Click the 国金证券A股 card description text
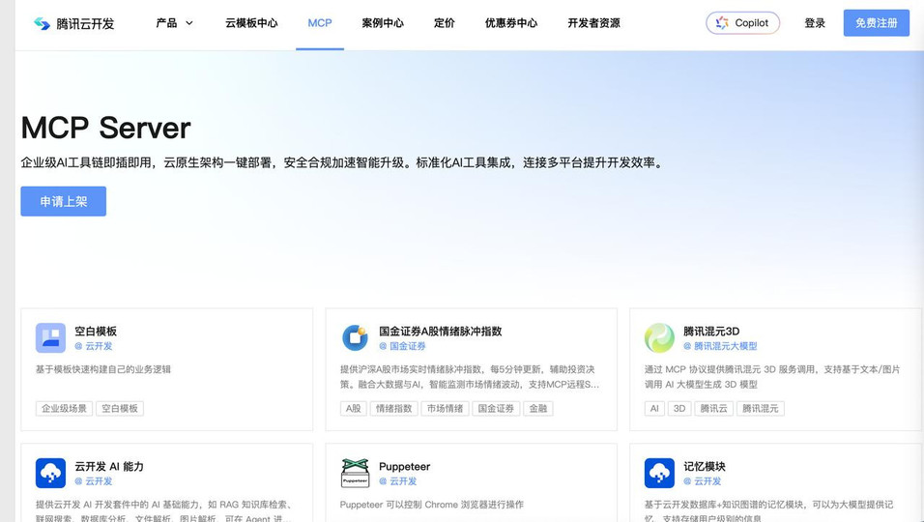The width and height of the screenshot is (924, 522). [469, 376]
